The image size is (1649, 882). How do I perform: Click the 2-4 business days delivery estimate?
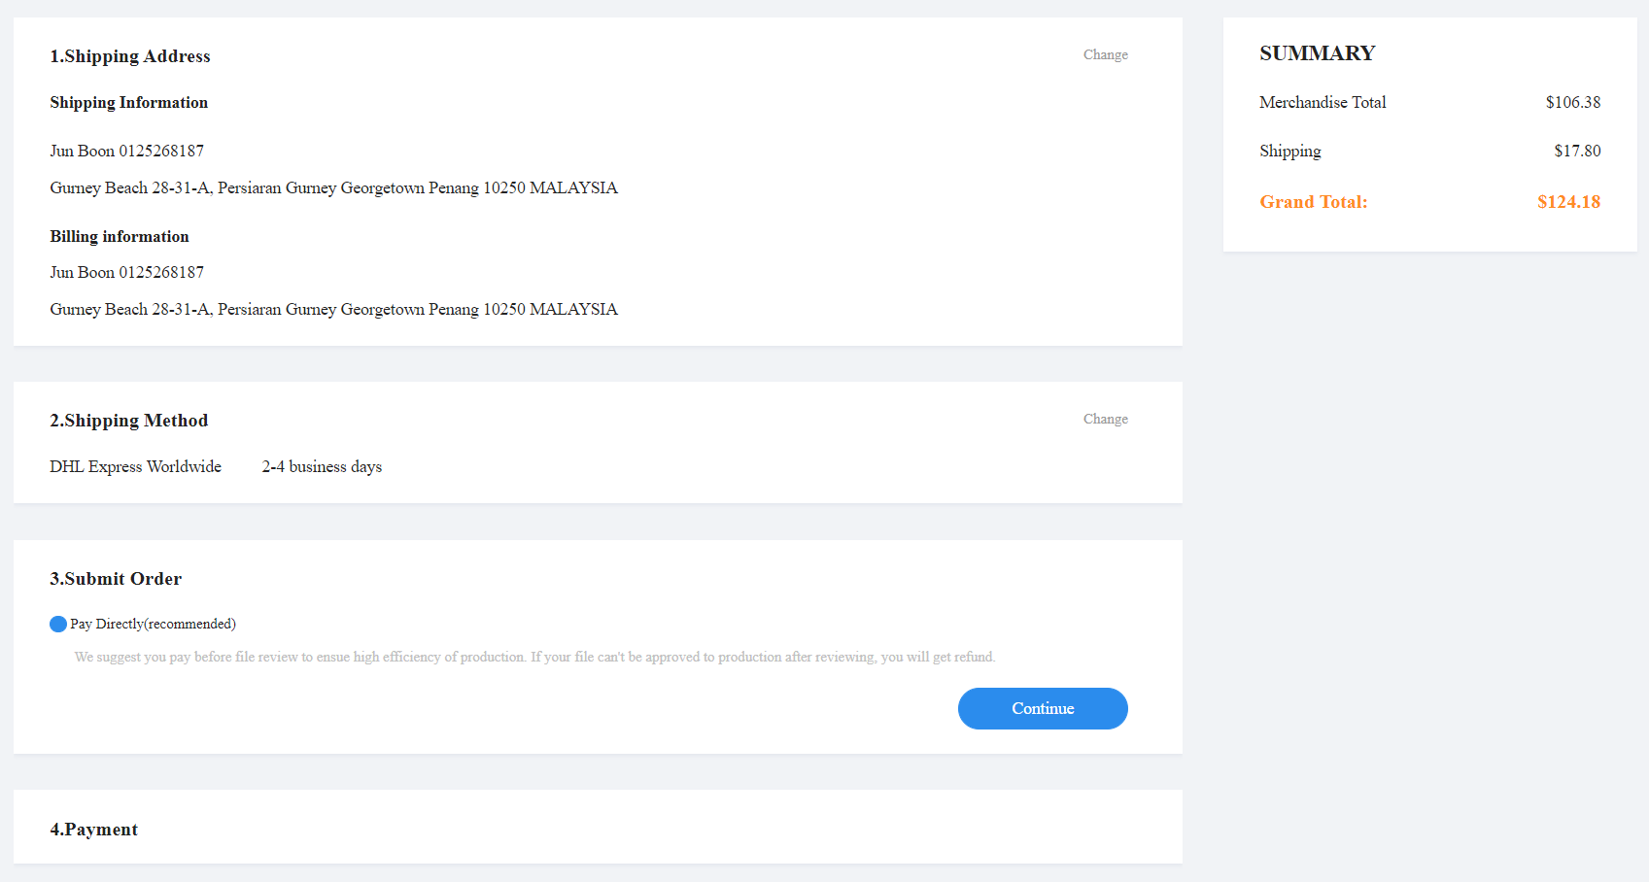click(x=322, y=466)
